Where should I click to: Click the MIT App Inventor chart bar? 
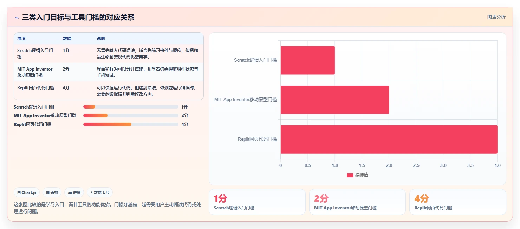pyautogui.click(x=334, y=100)
